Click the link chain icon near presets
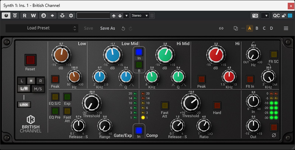Screen dimensions: 295x150 (x=221, y=28)
